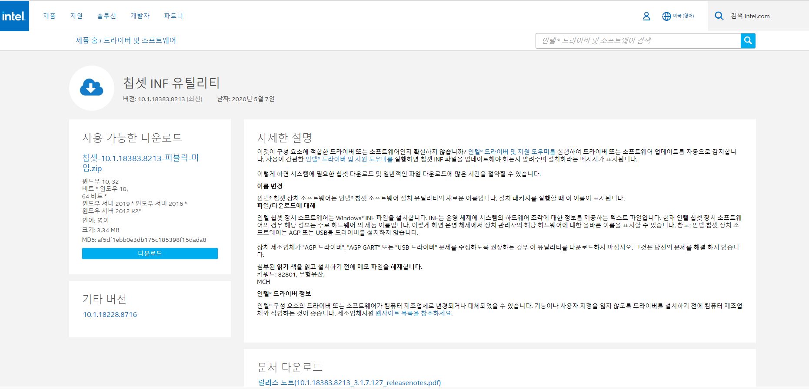Open the 솔루션 menu
The image size is (809, 389).
tap(106, 16)
